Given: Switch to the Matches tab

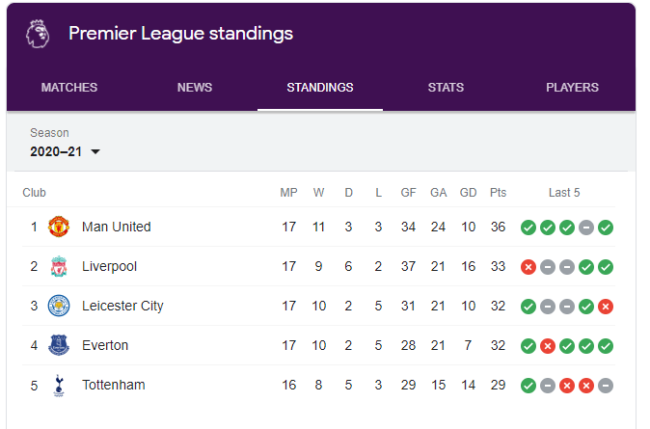Looking at the screenshot, I should coord(69,88).
